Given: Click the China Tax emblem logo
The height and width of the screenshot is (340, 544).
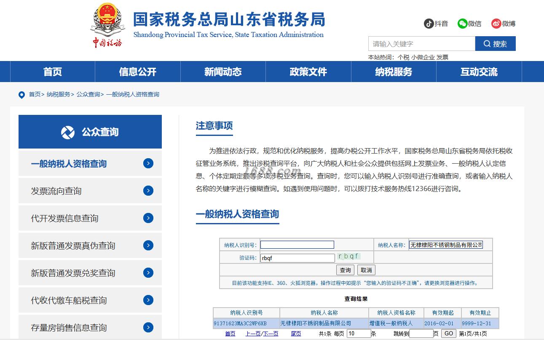Looking at the screenshot, I should (x=107, y=25).
